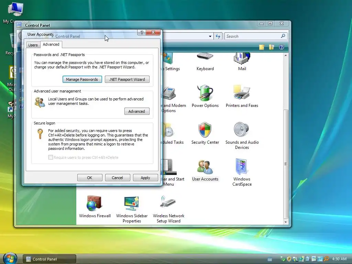Screen dimensions: 352x264
Task: Select the Advanced tab
Action: coord(51,44)
